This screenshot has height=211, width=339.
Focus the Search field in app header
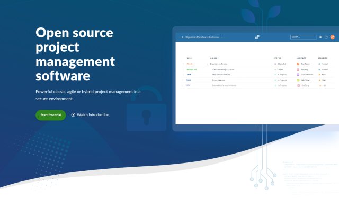304,37
